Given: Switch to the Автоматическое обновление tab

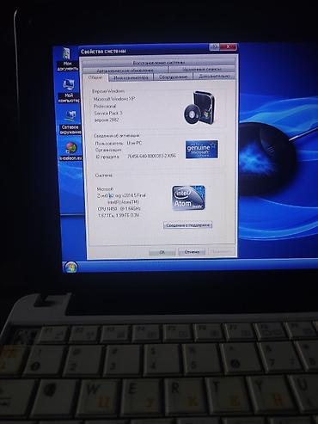Looking at the screenshot, I should click(x=125, y=70).
